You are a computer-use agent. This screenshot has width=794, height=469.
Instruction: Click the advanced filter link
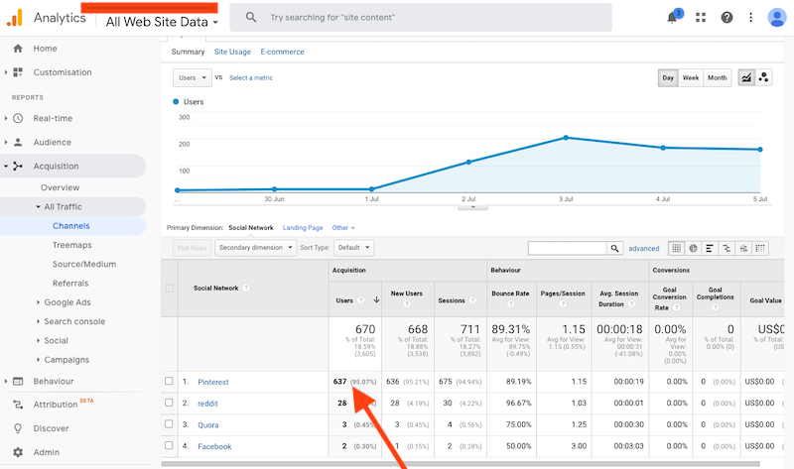pos(643,249)
